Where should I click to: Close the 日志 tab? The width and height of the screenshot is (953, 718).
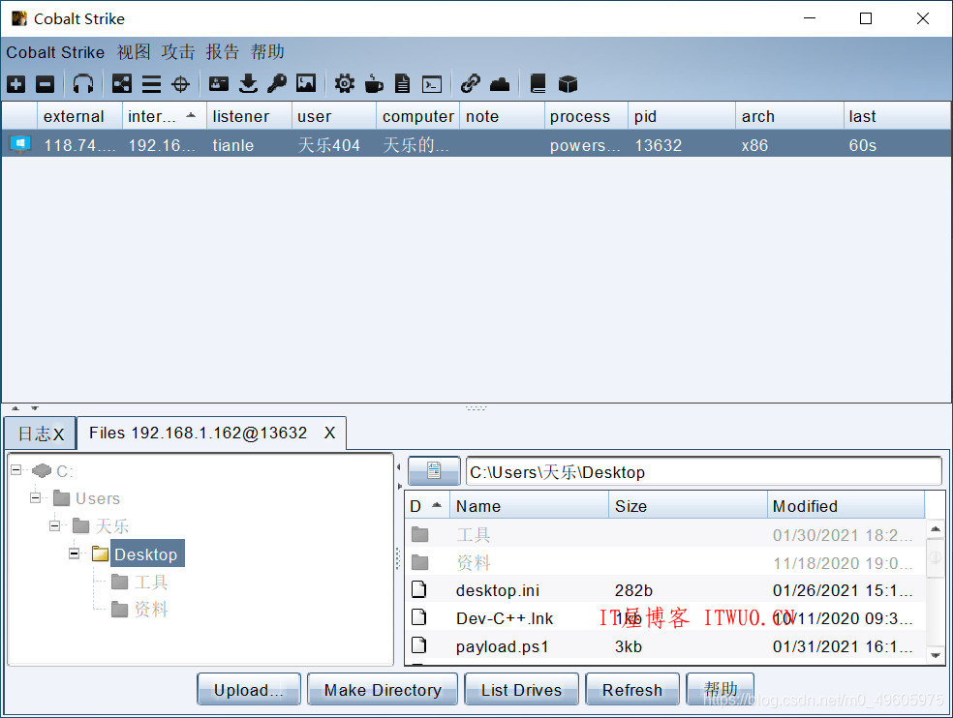click(x=58, y=434)
